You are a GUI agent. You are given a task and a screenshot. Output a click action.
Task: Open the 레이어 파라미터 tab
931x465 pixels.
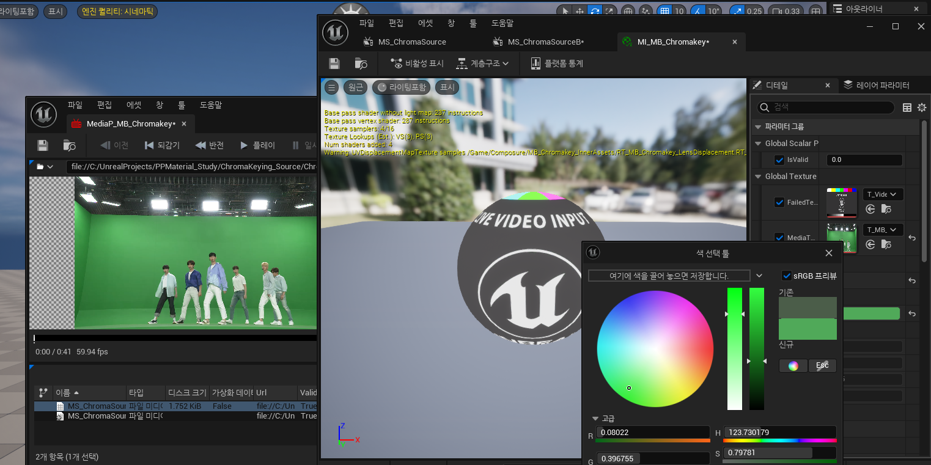pyautogui.click(x=877, y=86)
